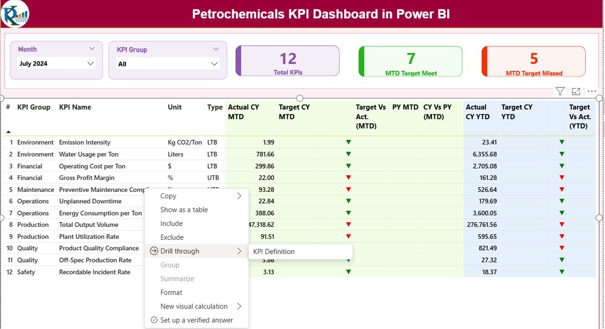Click the red YTD triangle for Total Output Volume
The image size is (605, 329).
[x=562, y=225]
